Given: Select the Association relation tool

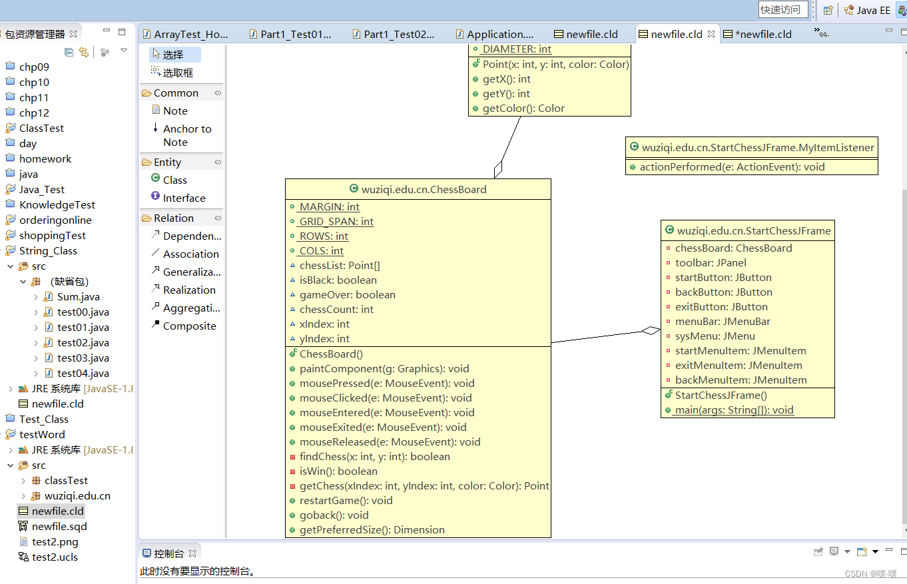Looking at the screenshot, I should click(x=186, y=254).
